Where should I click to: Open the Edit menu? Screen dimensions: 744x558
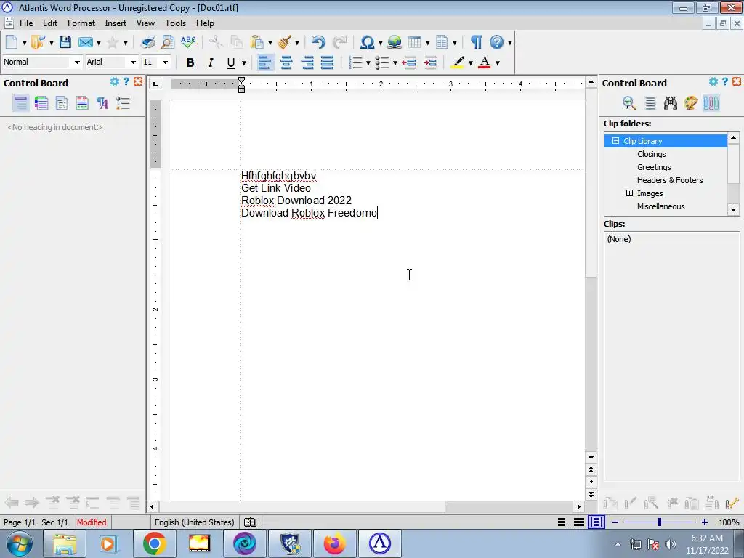tap(50, 23)
